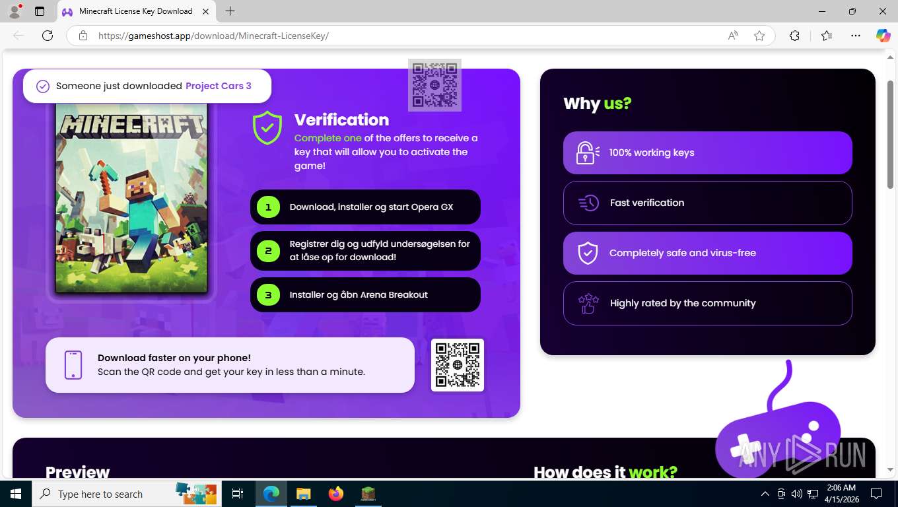Image resolution: width=898 pixels, height=507 pixels.
Task: Click the QR code beside phone banner
Action: (458, 365)
